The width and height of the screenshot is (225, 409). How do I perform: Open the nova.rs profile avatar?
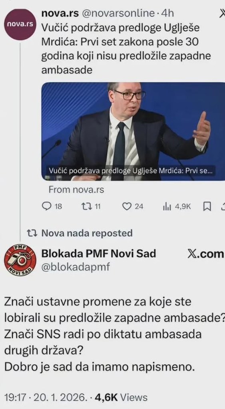click(x=20, y=24)
